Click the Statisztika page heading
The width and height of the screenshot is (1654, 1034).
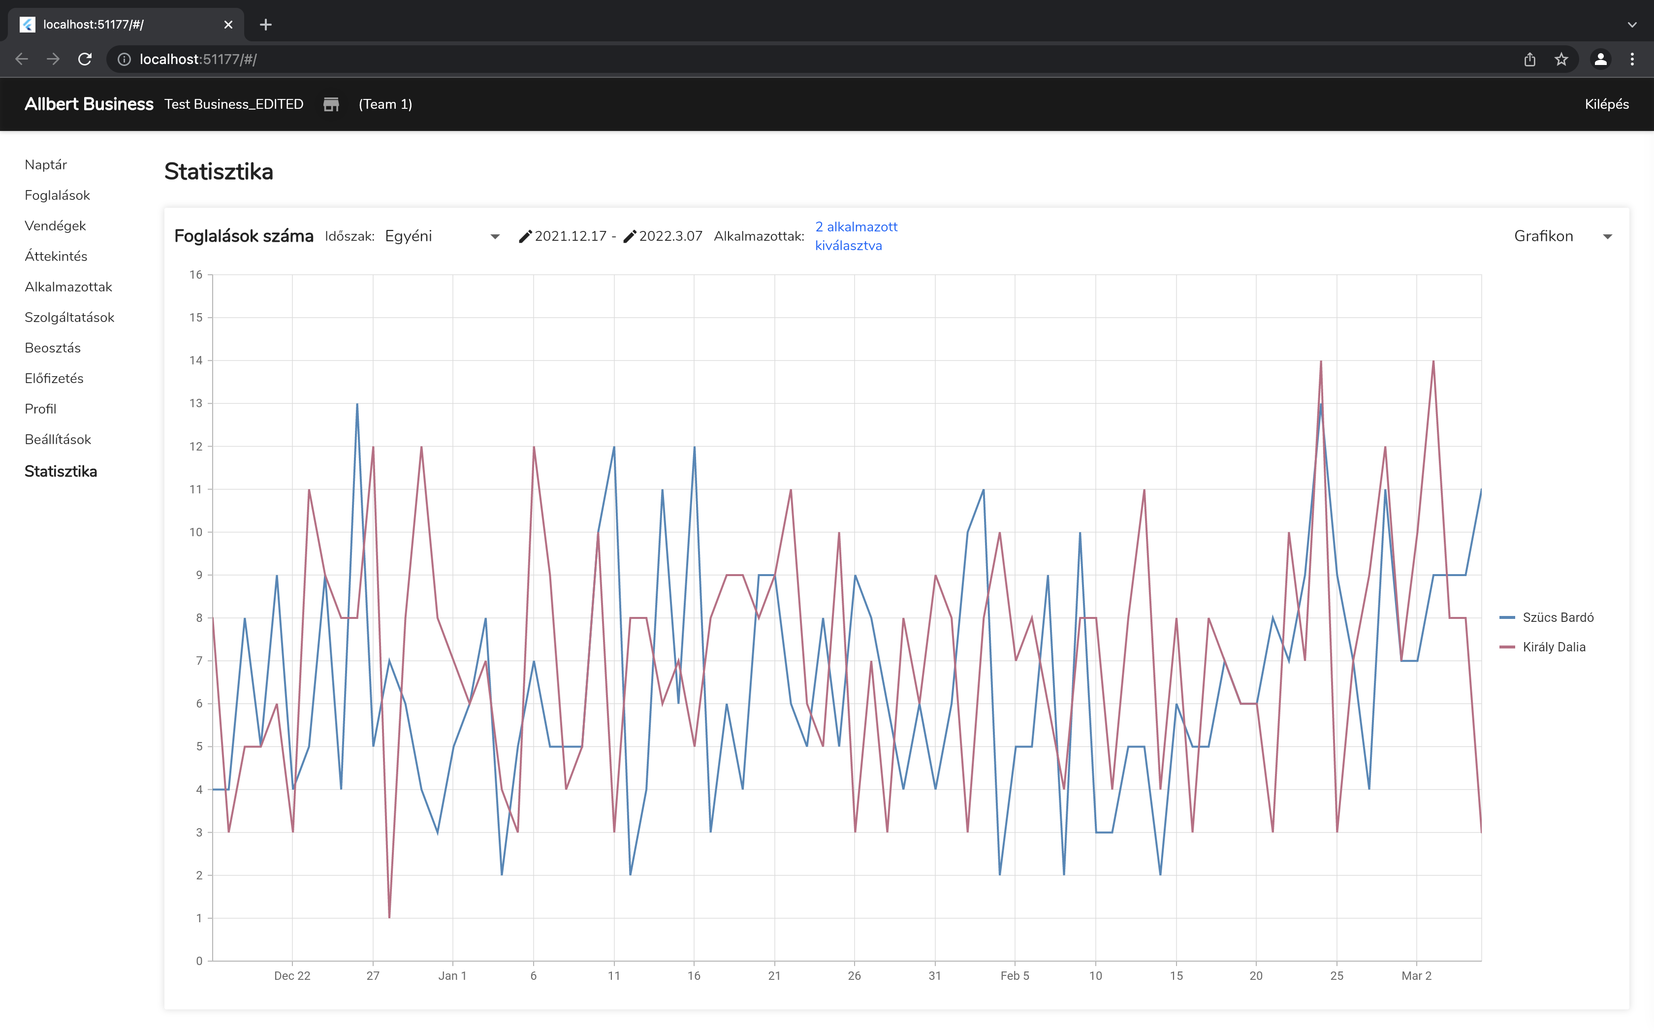219,172
